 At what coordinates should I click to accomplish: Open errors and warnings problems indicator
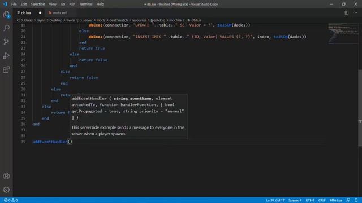pyautogui.click(x=11, y=200)
